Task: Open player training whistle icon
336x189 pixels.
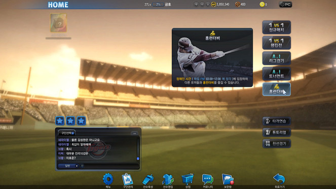Action: coord(148,179)
